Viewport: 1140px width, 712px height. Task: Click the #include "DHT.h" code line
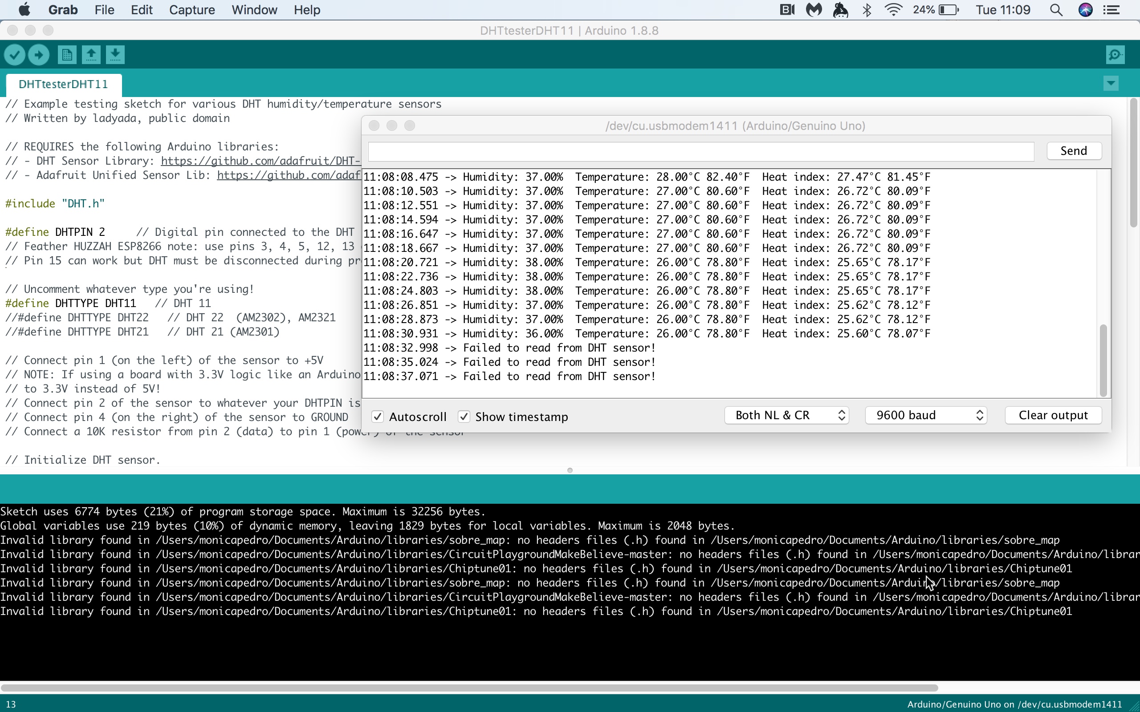55,203
